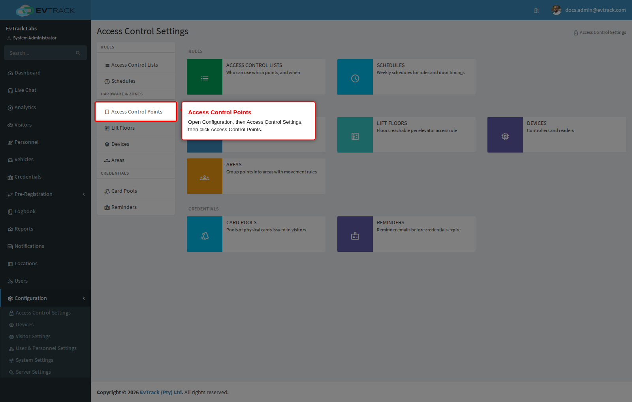Open Server Settings under Configuration
Screen dimensions: 632x402
pyautogui.click(x=45, y=372)
